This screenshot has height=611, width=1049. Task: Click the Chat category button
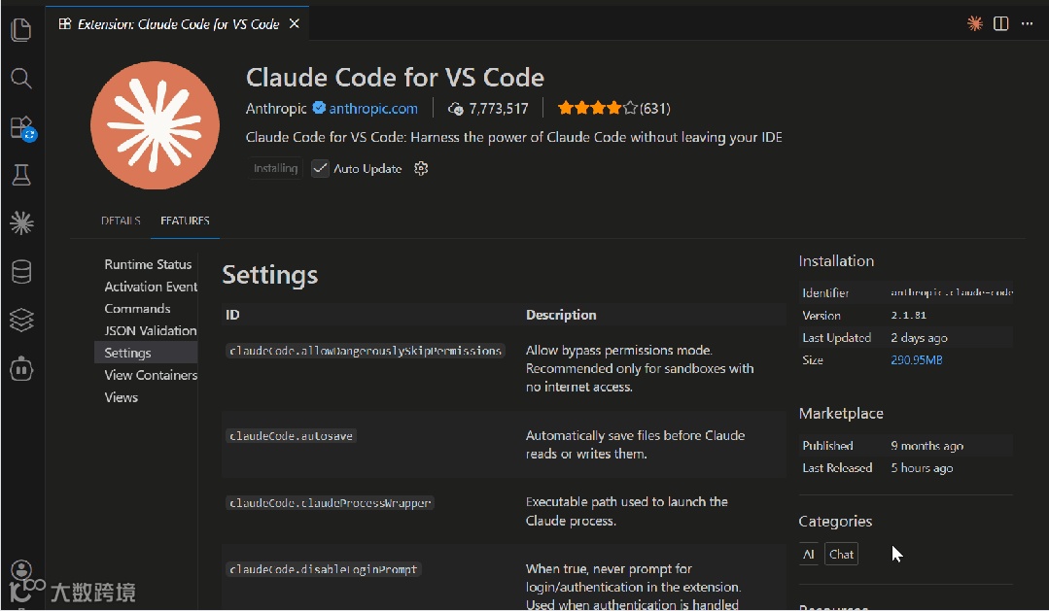click(842, 555)
